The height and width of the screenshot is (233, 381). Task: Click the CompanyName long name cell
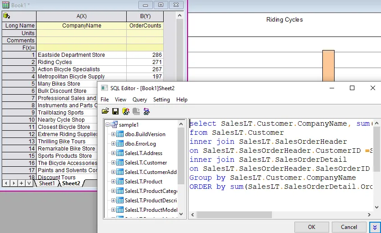[x=82, y=26]
